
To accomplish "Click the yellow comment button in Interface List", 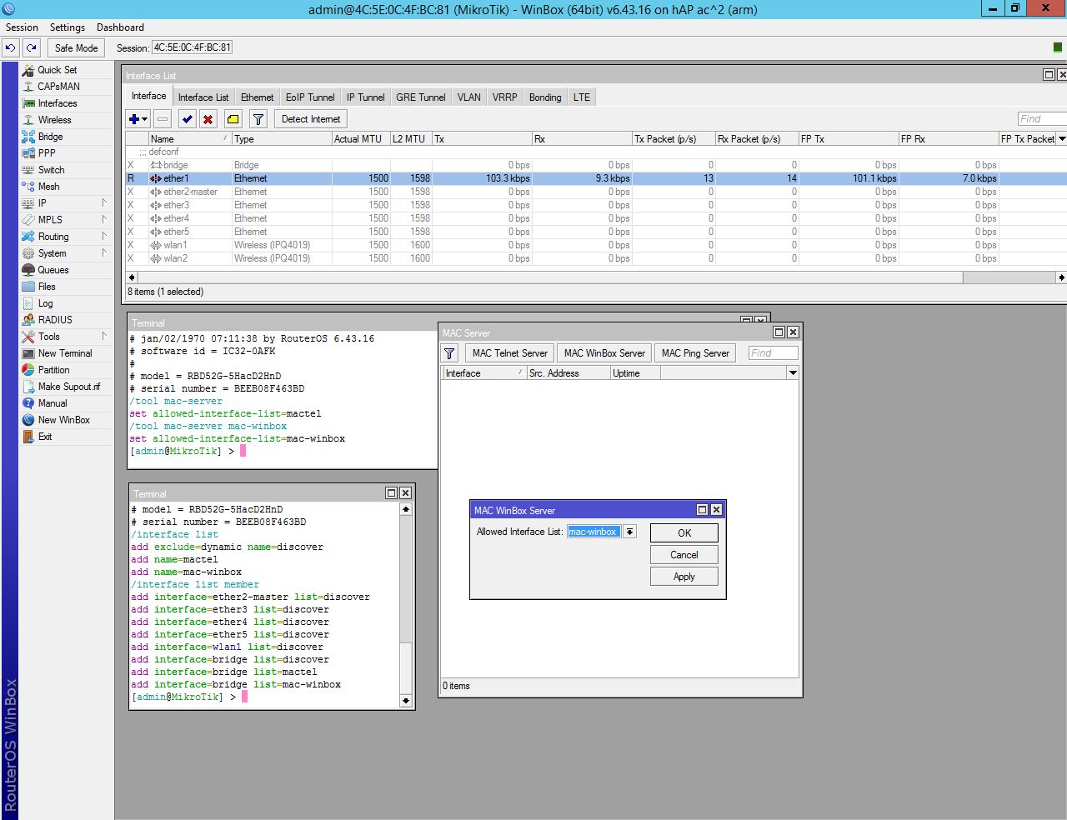I will point(233,119).
